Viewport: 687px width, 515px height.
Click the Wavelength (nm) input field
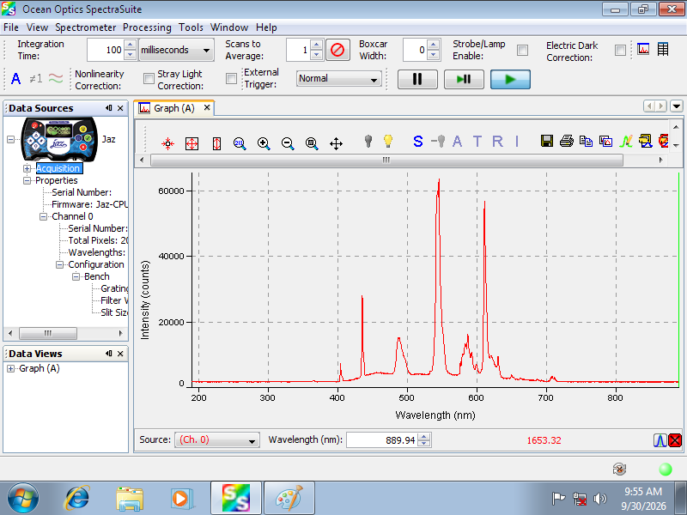point(382,440)
